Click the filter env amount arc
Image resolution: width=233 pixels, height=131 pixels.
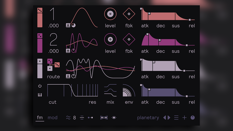[129, 90]
